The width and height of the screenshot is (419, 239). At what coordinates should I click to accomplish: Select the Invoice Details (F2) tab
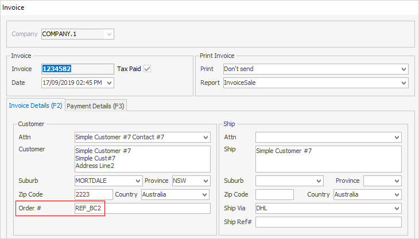tap(35, 105)
